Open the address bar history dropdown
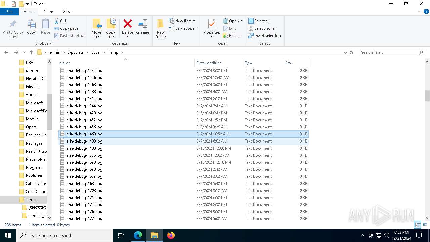This screenshot has height=242, width=430. [345, 52]
